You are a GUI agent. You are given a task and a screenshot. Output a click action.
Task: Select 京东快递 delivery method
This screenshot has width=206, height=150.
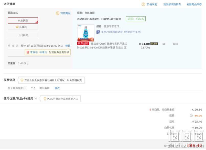point(23,20)
